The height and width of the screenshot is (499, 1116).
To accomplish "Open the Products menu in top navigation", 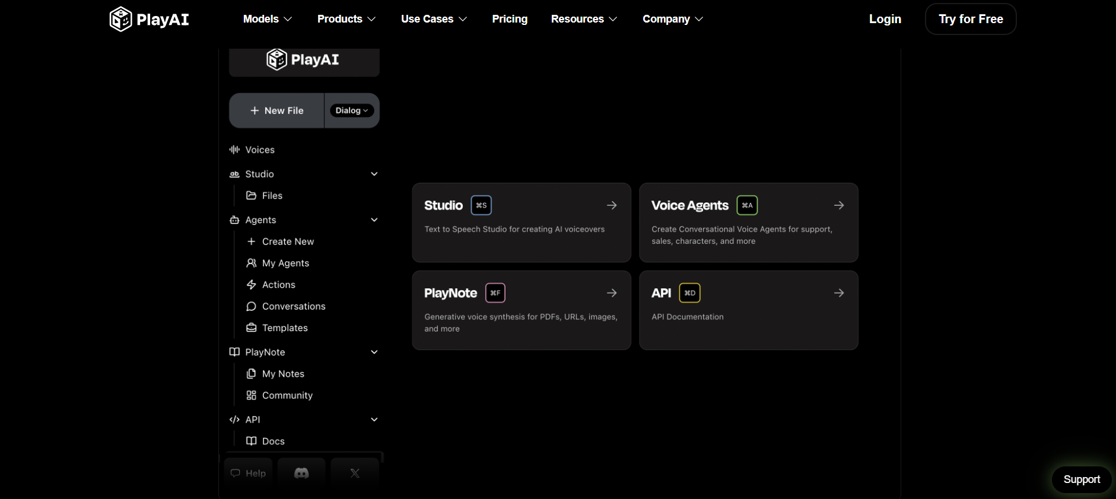I will [x=346, y=19].
